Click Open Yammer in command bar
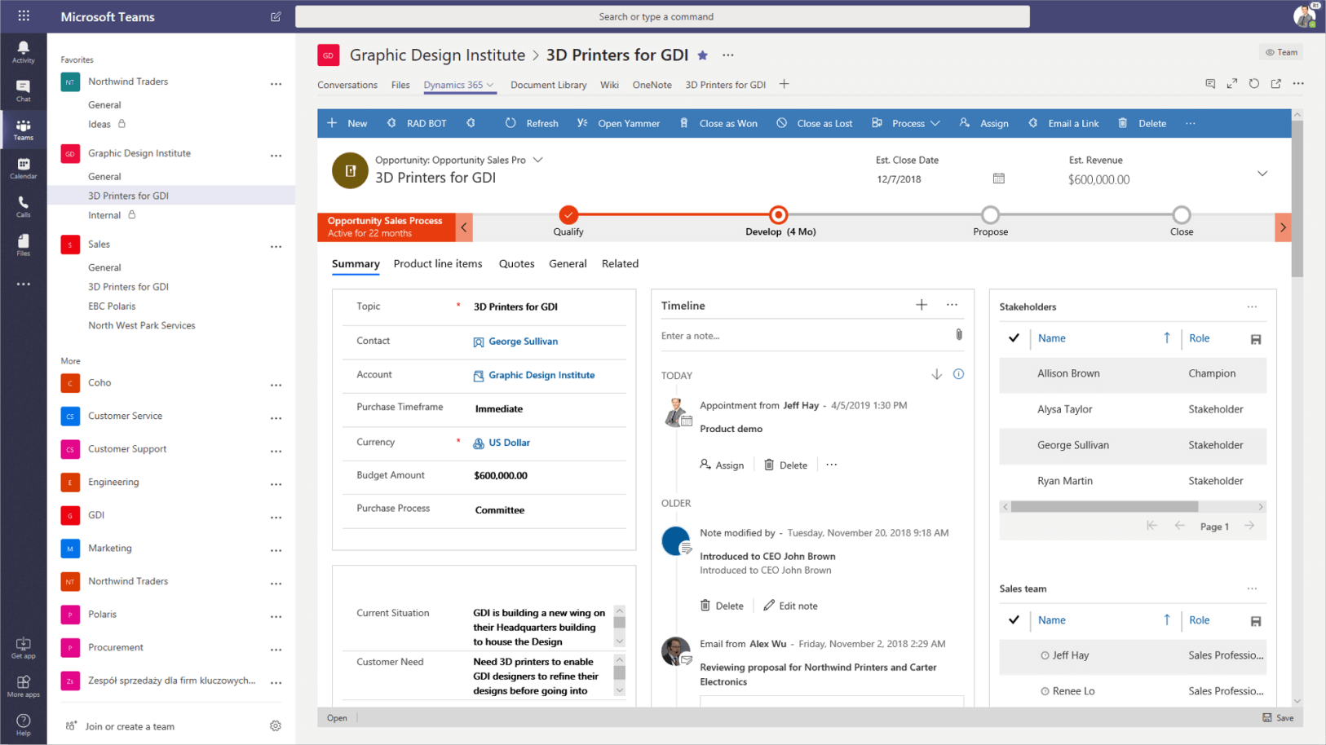 coord(618,123)
